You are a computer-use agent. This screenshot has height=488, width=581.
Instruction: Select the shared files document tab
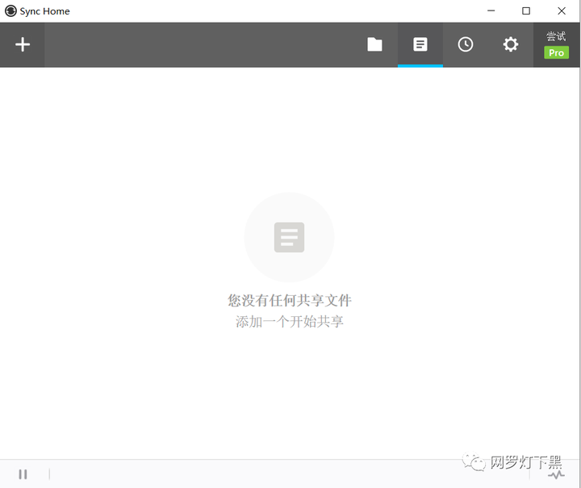420,44
